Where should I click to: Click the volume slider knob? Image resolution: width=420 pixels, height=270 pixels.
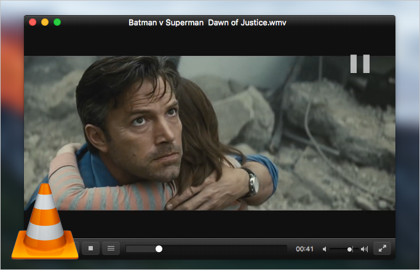349,249
